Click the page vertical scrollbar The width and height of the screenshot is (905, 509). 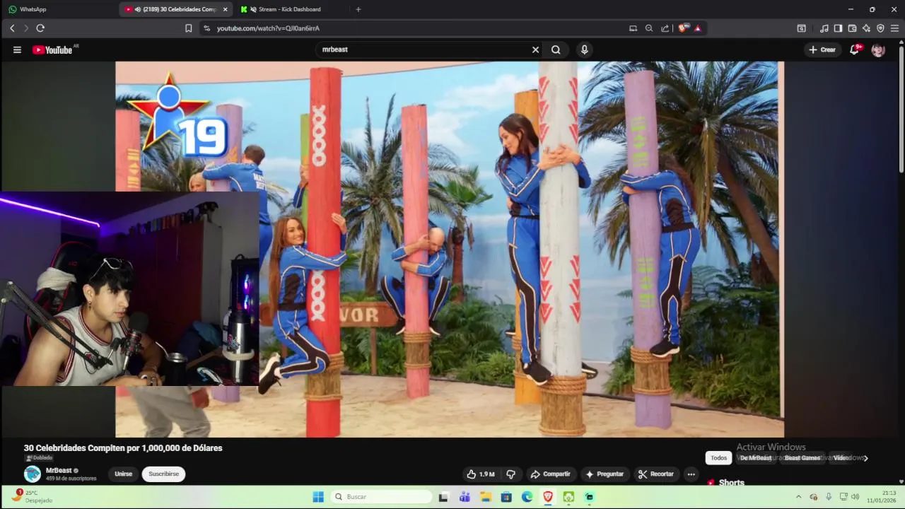coord(901,108)
